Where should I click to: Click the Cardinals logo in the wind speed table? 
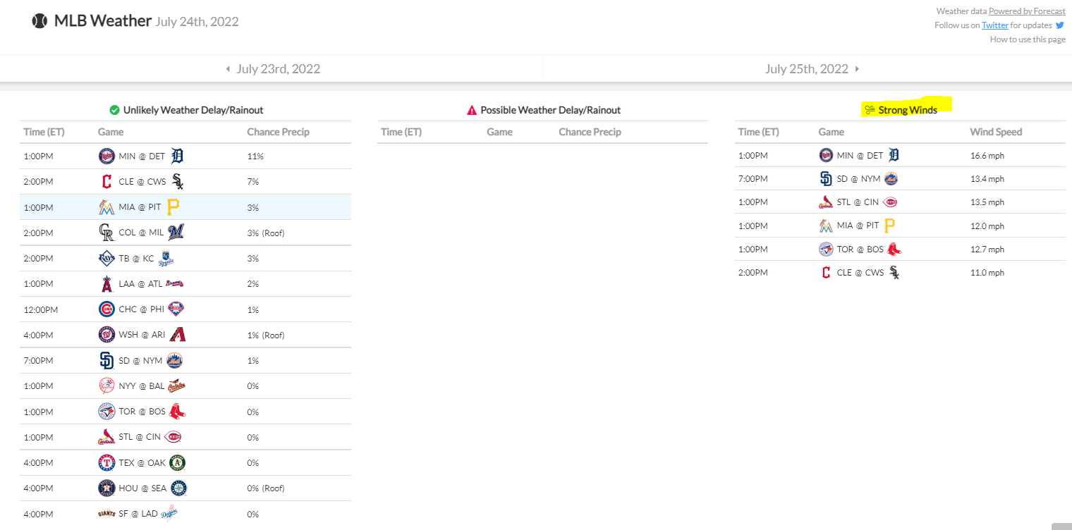pos(826,202)
